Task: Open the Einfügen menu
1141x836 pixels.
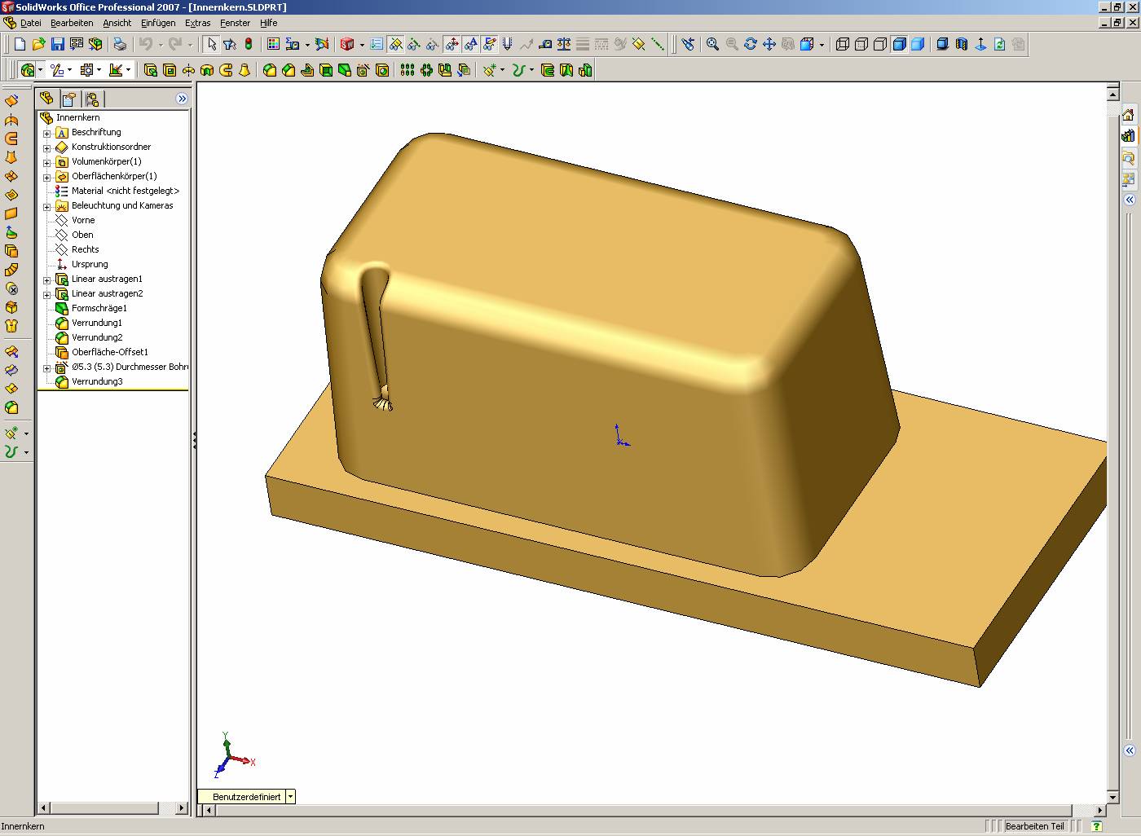Action: pos(158,23)
